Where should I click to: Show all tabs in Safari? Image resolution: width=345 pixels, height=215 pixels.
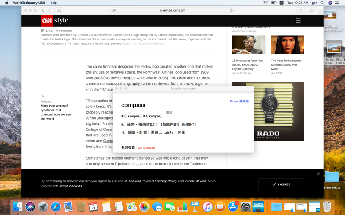[x=311, y=10]
